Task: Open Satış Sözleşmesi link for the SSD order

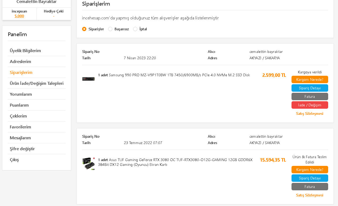Action: coord(310,113)
